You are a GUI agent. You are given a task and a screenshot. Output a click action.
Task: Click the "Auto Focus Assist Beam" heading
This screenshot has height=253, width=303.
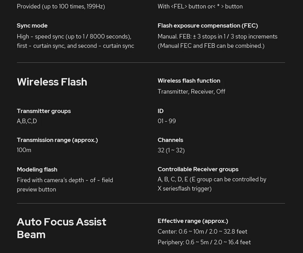coord(61,228)
